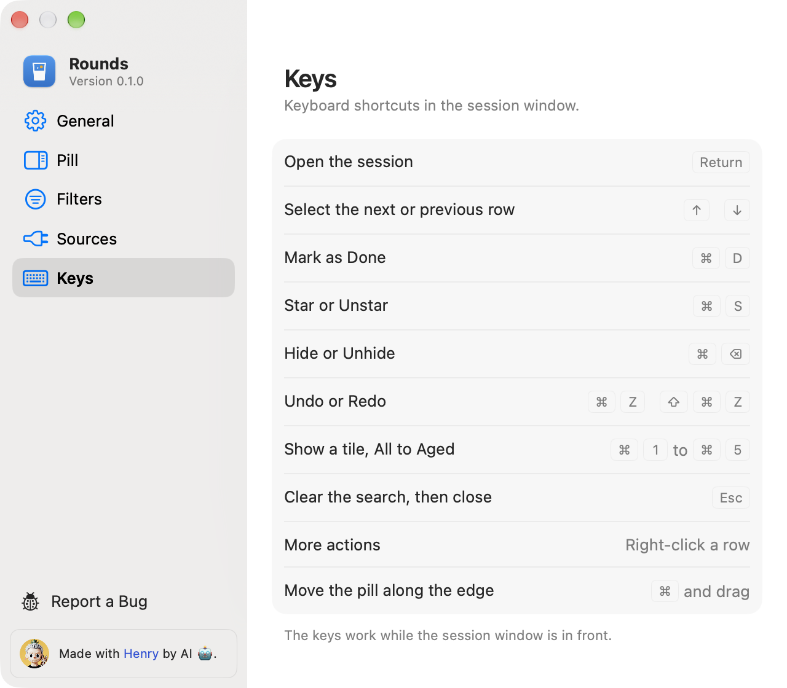Click the Pill sidebar panel icon

pyautogui.click(x=36, y=160)
